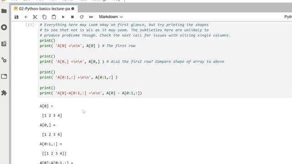Image resolution: width=292 pixels, height=164 pixels.
Task: Open the file browser sidebar icon
Action: (x=4, y=11)
